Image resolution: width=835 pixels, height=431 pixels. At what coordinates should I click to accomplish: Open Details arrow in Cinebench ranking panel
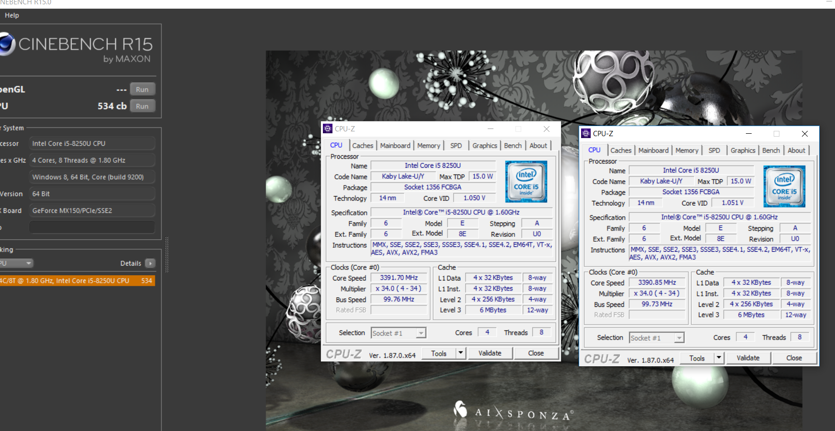point(150,263)
